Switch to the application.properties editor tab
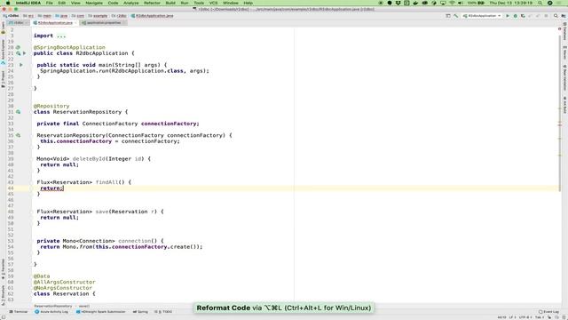Screen dimensions: 568x320 tap(104, 23)
